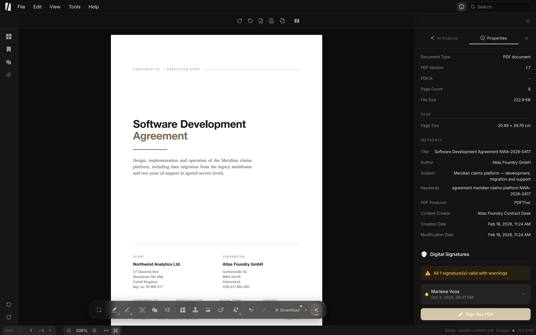Open the shapes tool
536x335 pixels.
pos(183,310)
